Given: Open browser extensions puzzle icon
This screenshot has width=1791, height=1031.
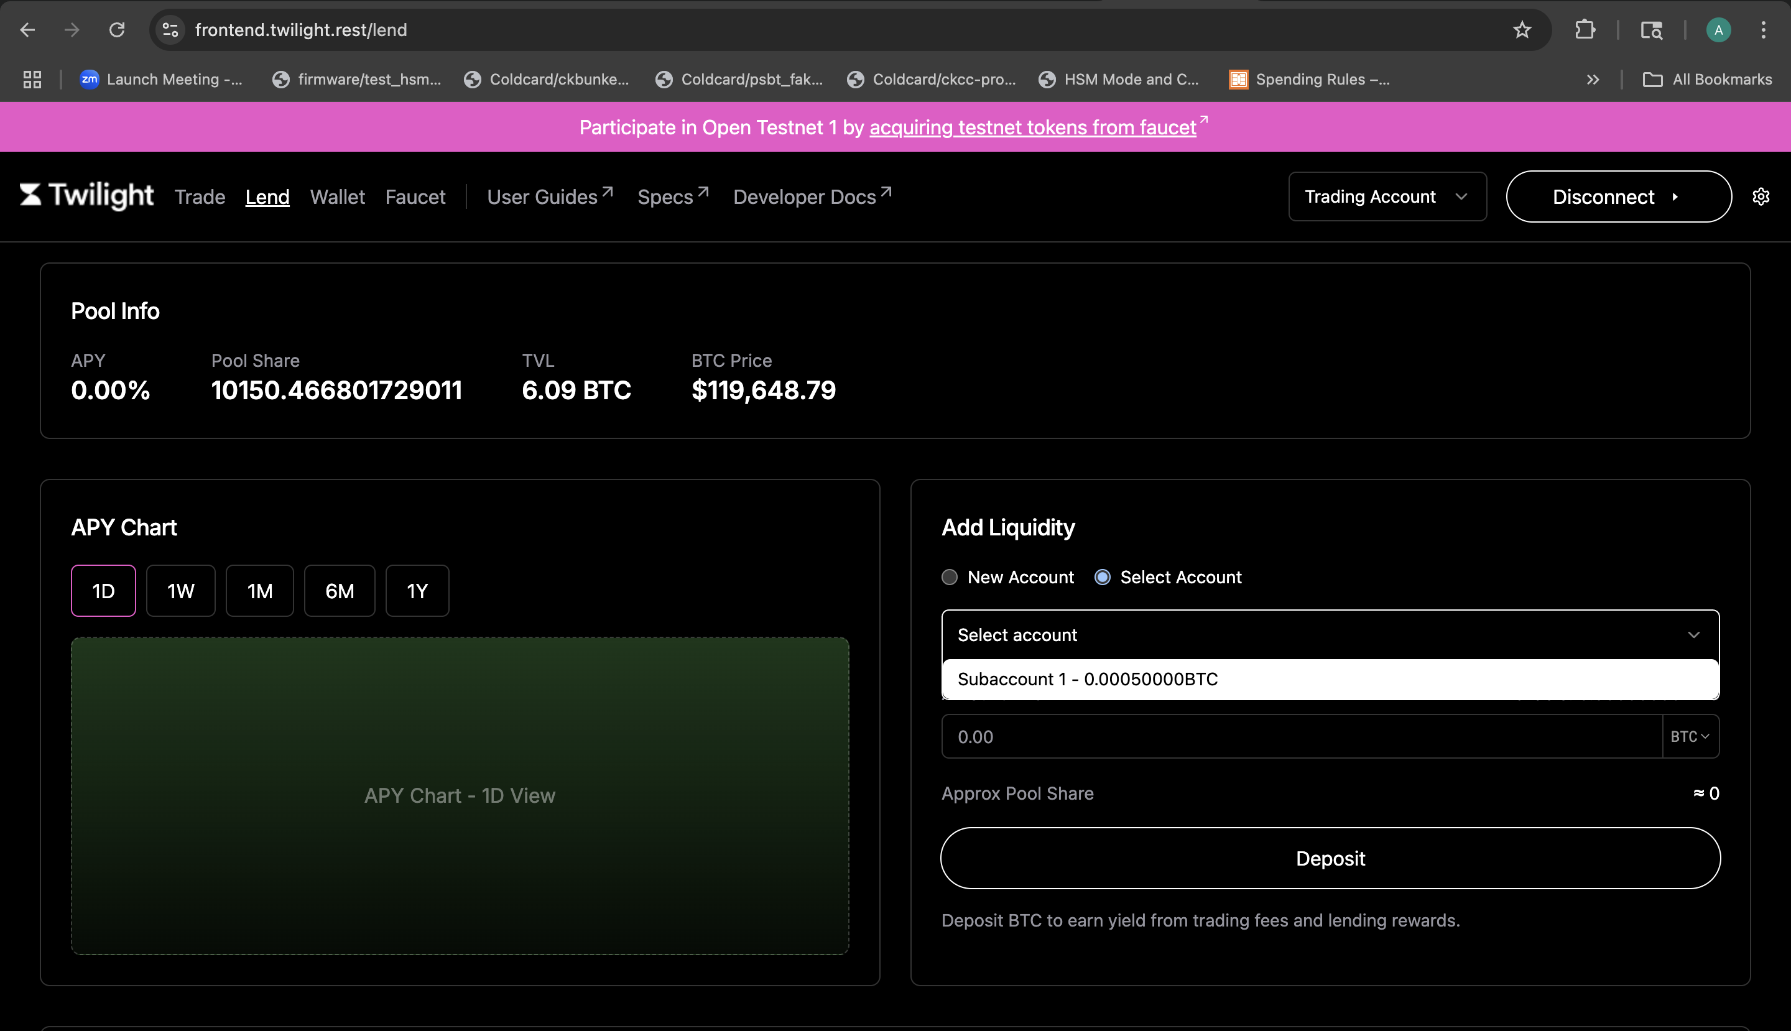Looking at the screenshot, I should point(1585,30).
